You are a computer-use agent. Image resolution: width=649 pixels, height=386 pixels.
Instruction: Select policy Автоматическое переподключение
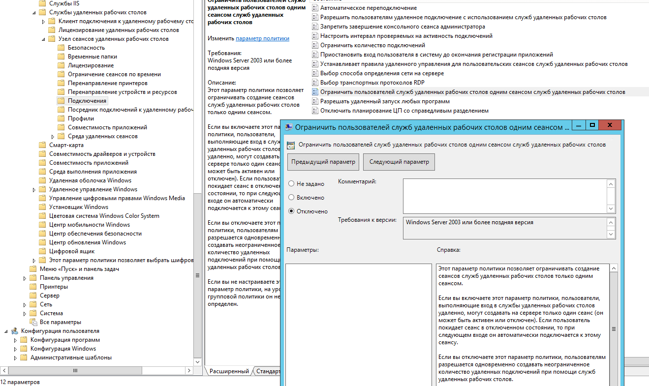369,8
